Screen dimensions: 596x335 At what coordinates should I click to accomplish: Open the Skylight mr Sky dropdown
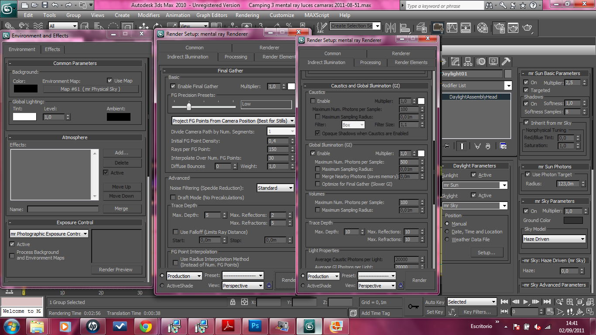click(475, 206)
